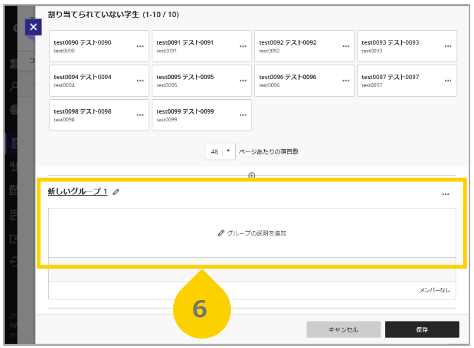Screen dimensions: 474x348
Task: Open the 新しいグループ 1 group options menu
Action: tap(446, 195)
